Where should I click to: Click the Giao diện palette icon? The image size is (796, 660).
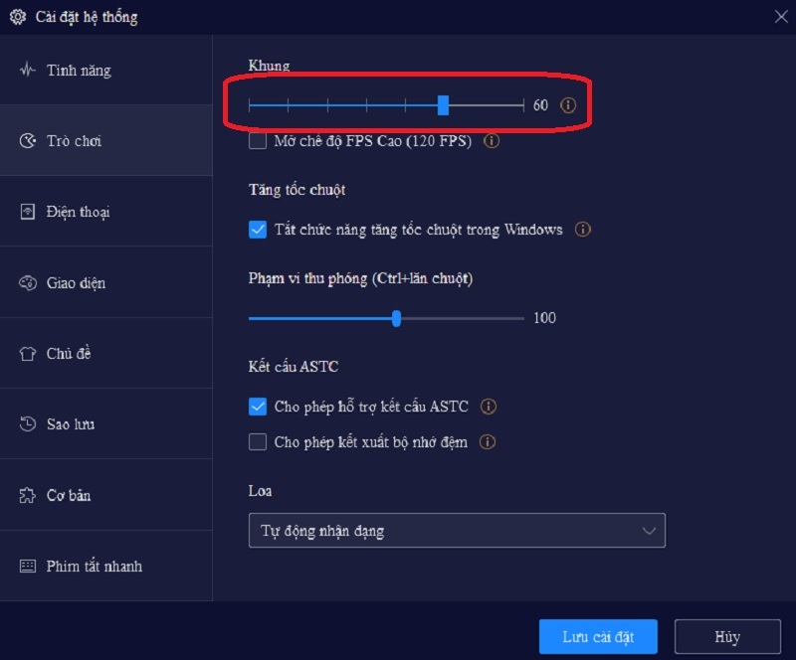[x=28, y=282]
